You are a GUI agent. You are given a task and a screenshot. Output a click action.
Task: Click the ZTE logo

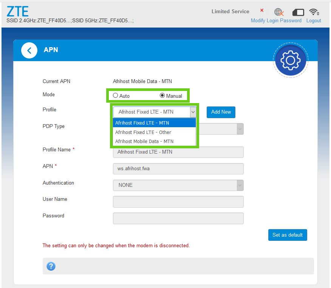17,11
